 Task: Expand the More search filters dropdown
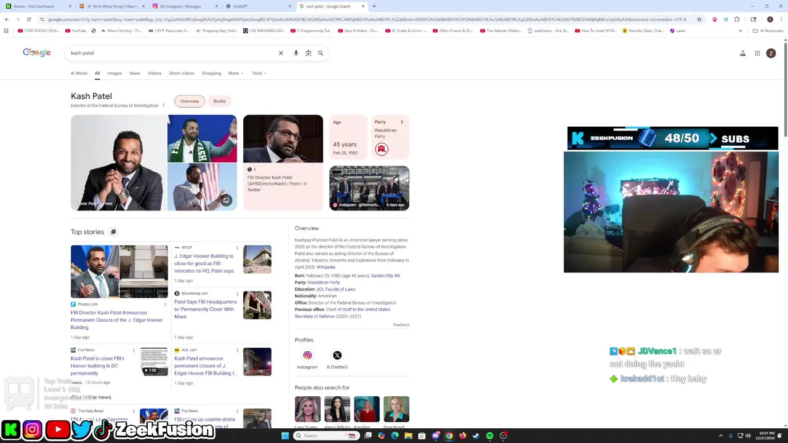(x=236, y=73)
